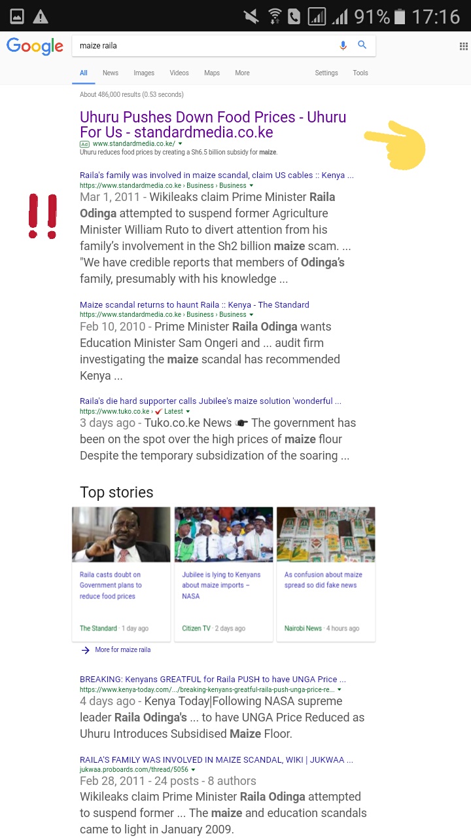Open Maize scandal returns to haunt Raila link

click(x=194, y=304)
